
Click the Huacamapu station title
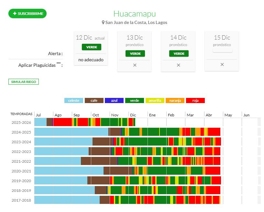(134, 14)
